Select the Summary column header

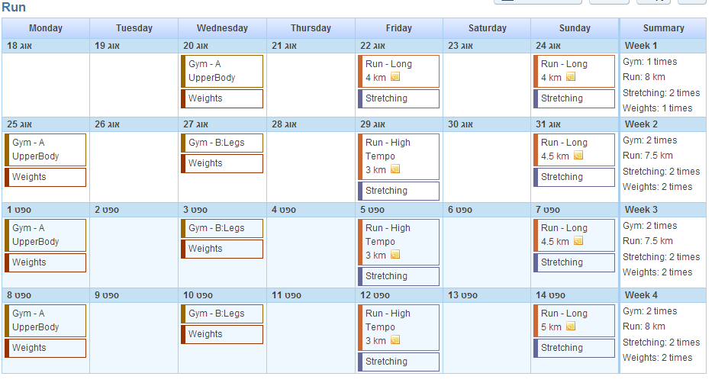click(663, 28)
